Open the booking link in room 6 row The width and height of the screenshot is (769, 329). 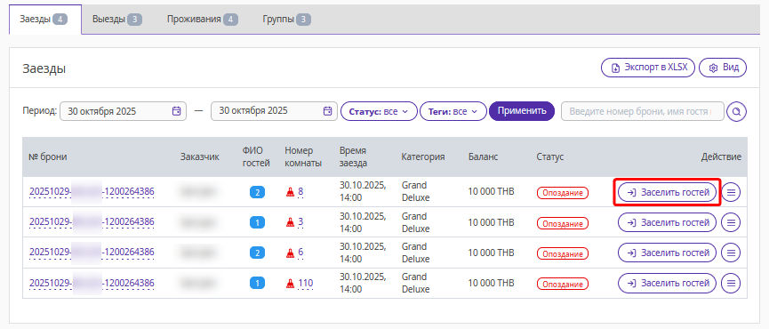(x=92, y=253)
